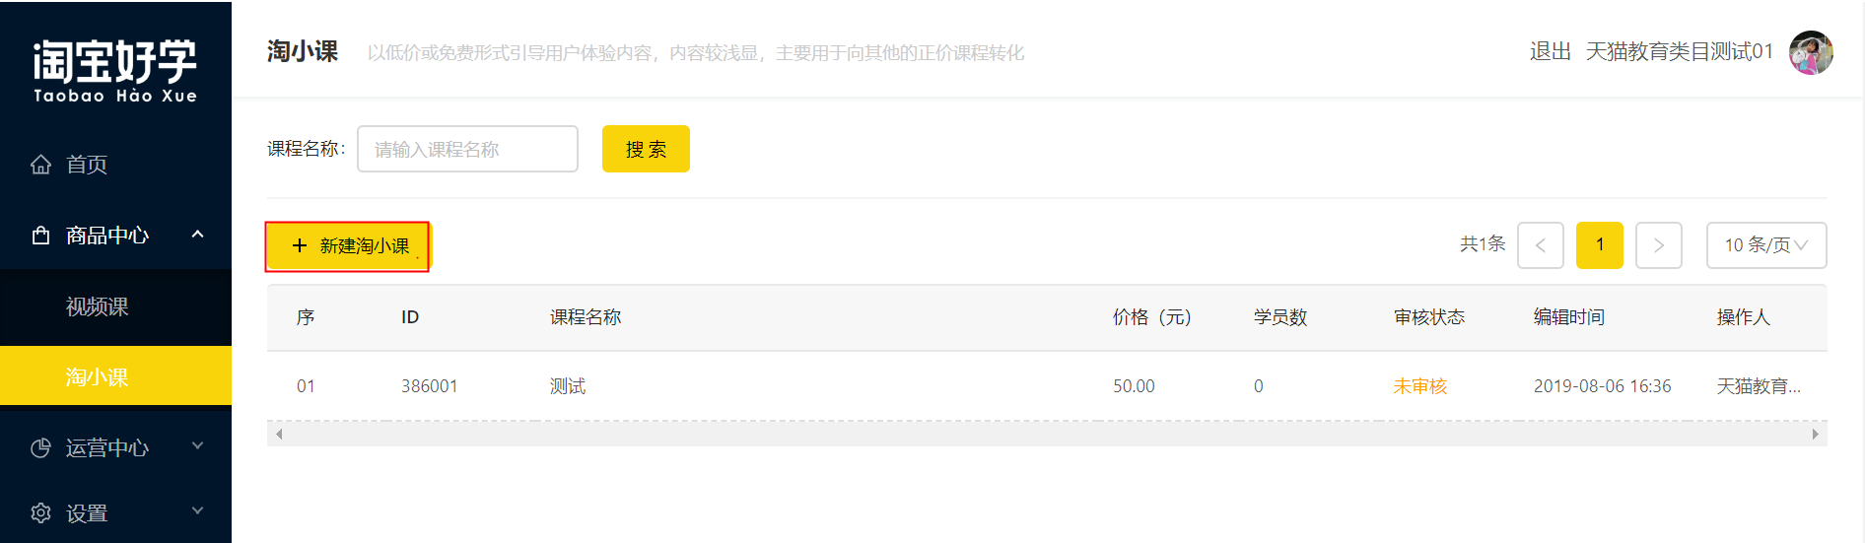This screenshot has height=543, width=1865.
Task: Click the home icon beside 首页
Action: (40, 165)
